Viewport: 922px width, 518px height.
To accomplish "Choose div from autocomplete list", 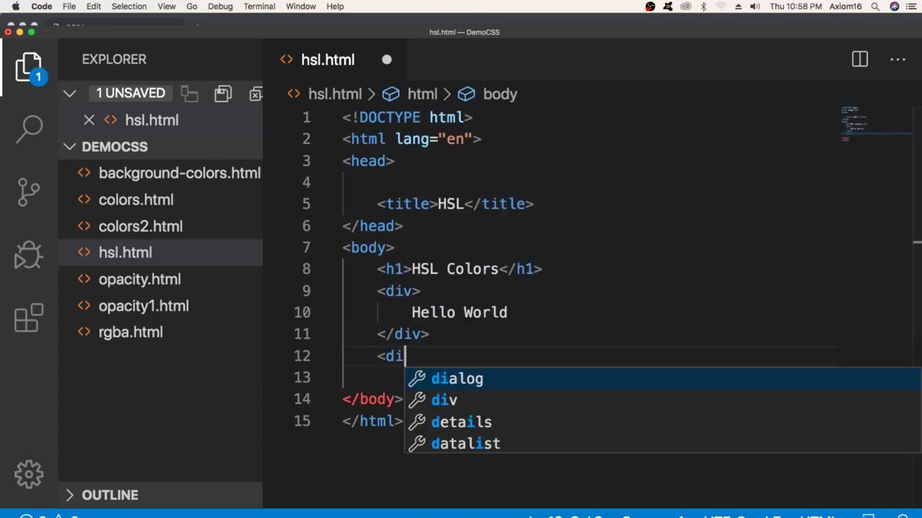I will (x=663, y=400).
